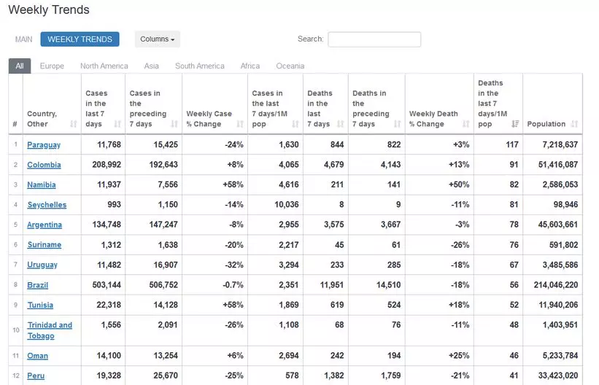The height and width of the screenshot is (385, 599).
Task: Switch to the MAIN view tab
Action: coord(24,39)
